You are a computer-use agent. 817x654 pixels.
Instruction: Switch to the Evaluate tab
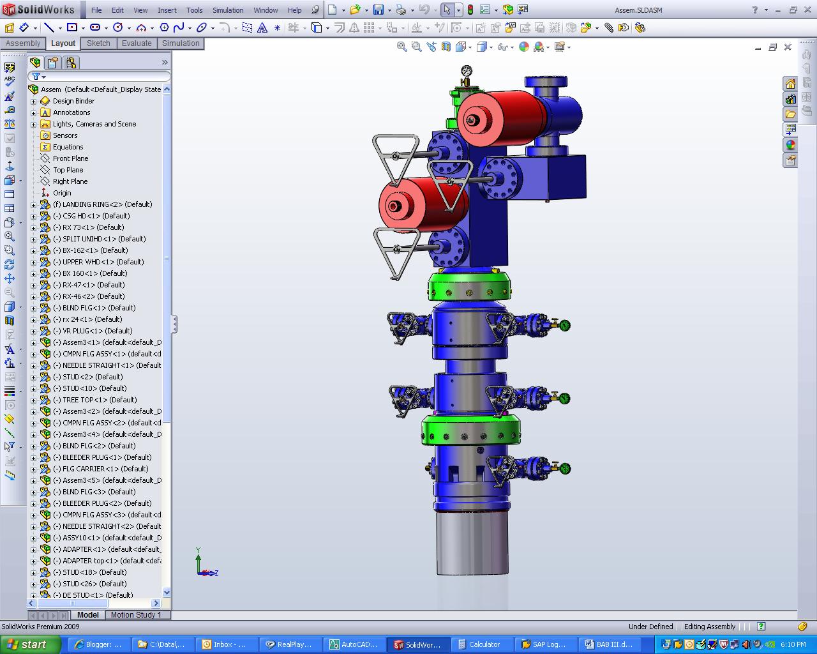[x=137, y=43]
